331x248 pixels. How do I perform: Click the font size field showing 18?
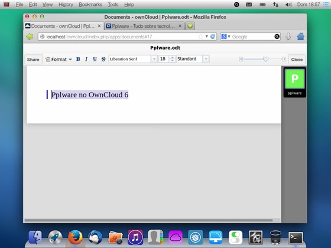coord(164,59)
